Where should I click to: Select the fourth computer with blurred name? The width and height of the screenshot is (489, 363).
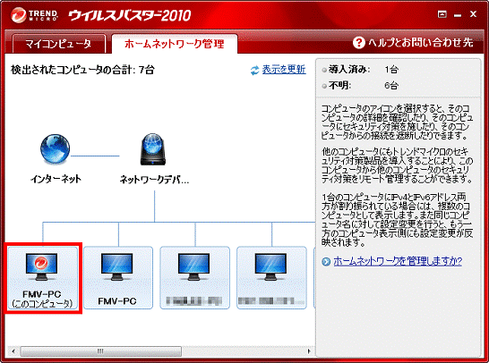point(271,278)
